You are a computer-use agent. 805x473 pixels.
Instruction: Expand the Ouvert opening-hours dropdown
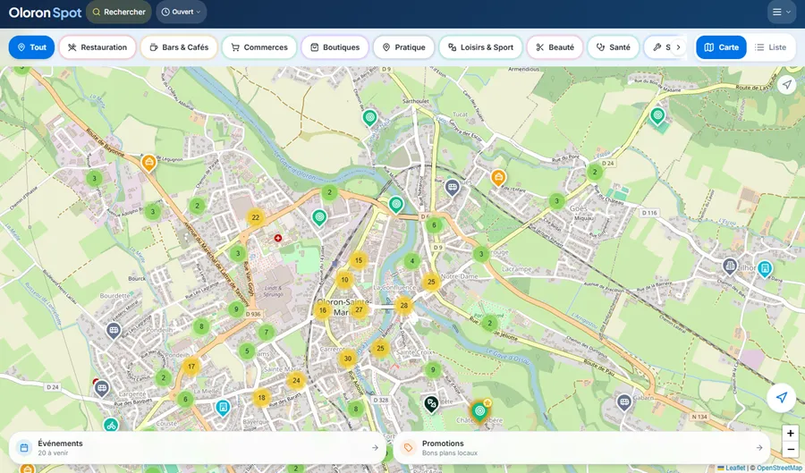pos(182,12)
